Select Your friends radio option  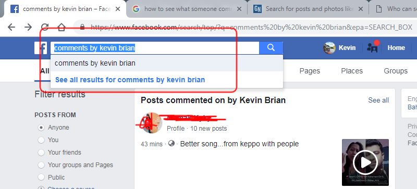click(41, 153)
